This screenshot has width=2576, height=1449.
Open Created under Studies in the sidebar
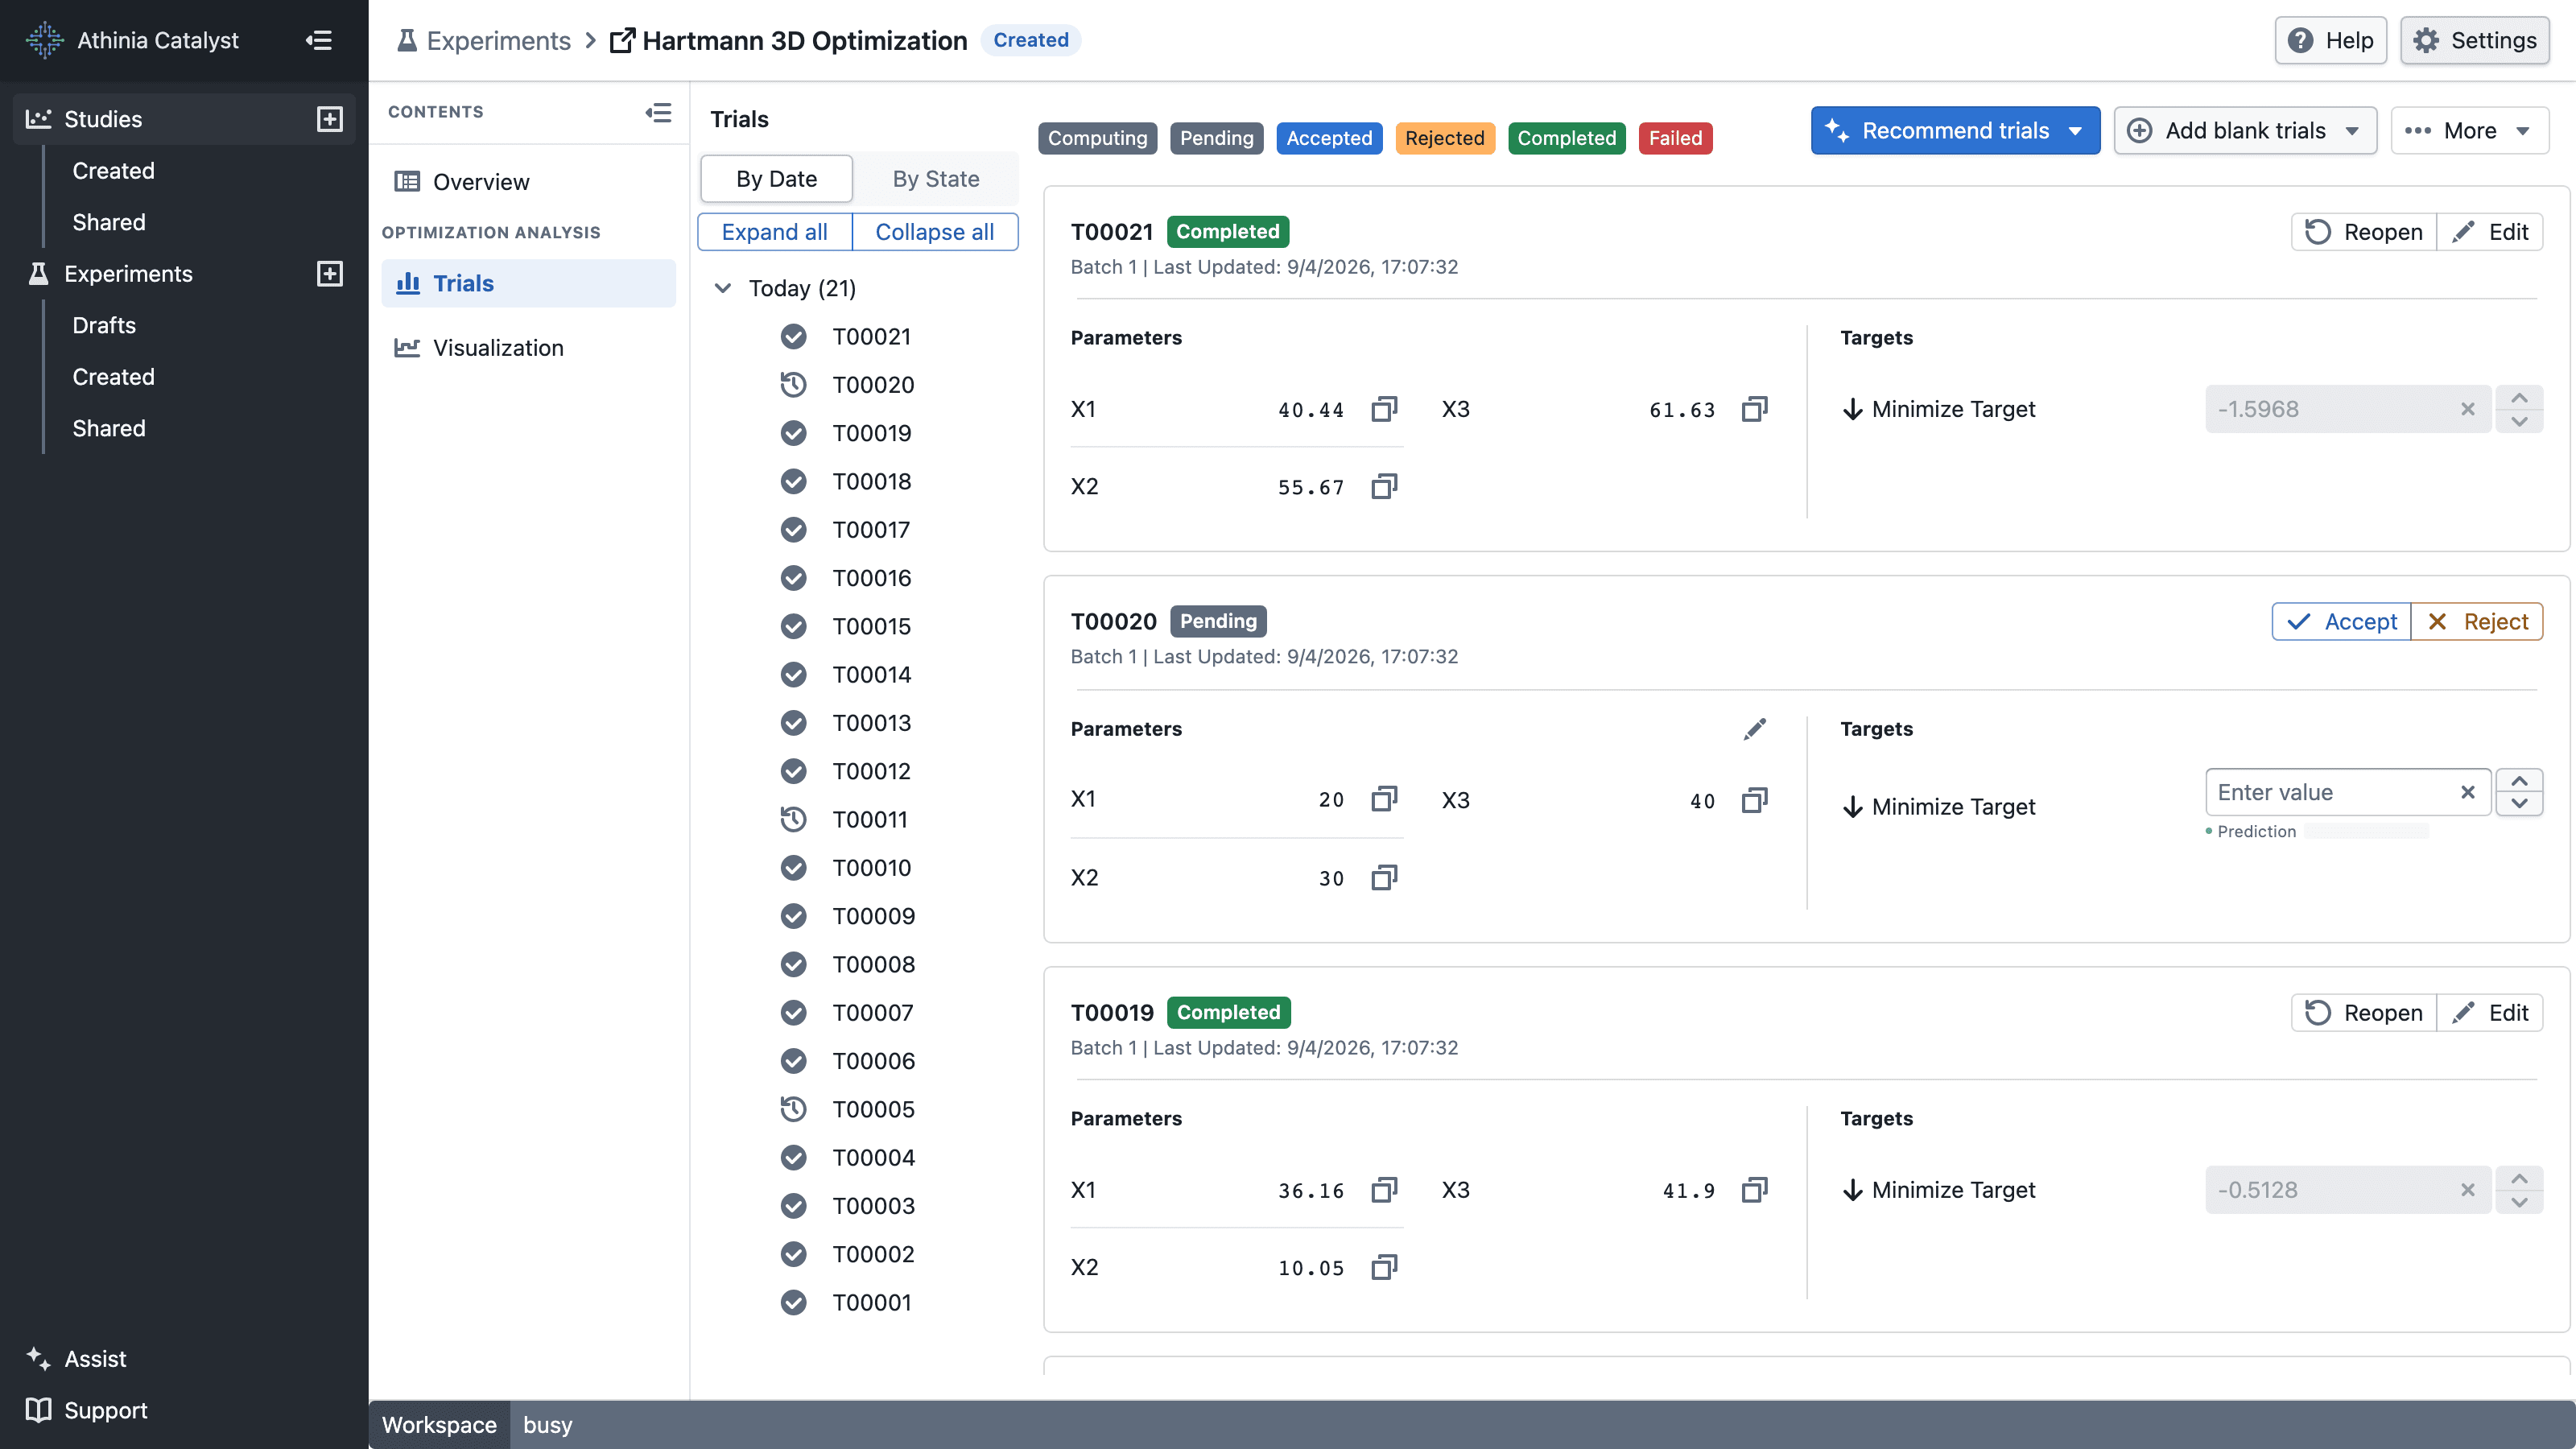point(113,170)
